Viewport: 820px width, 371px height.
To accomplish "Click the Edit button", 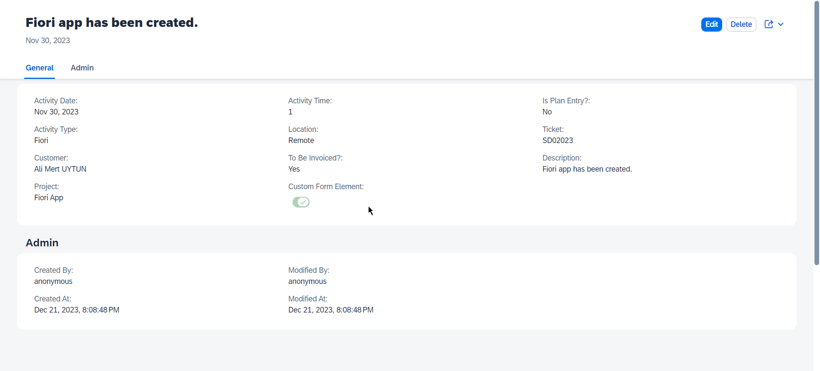I will click(x=711, y=24).
